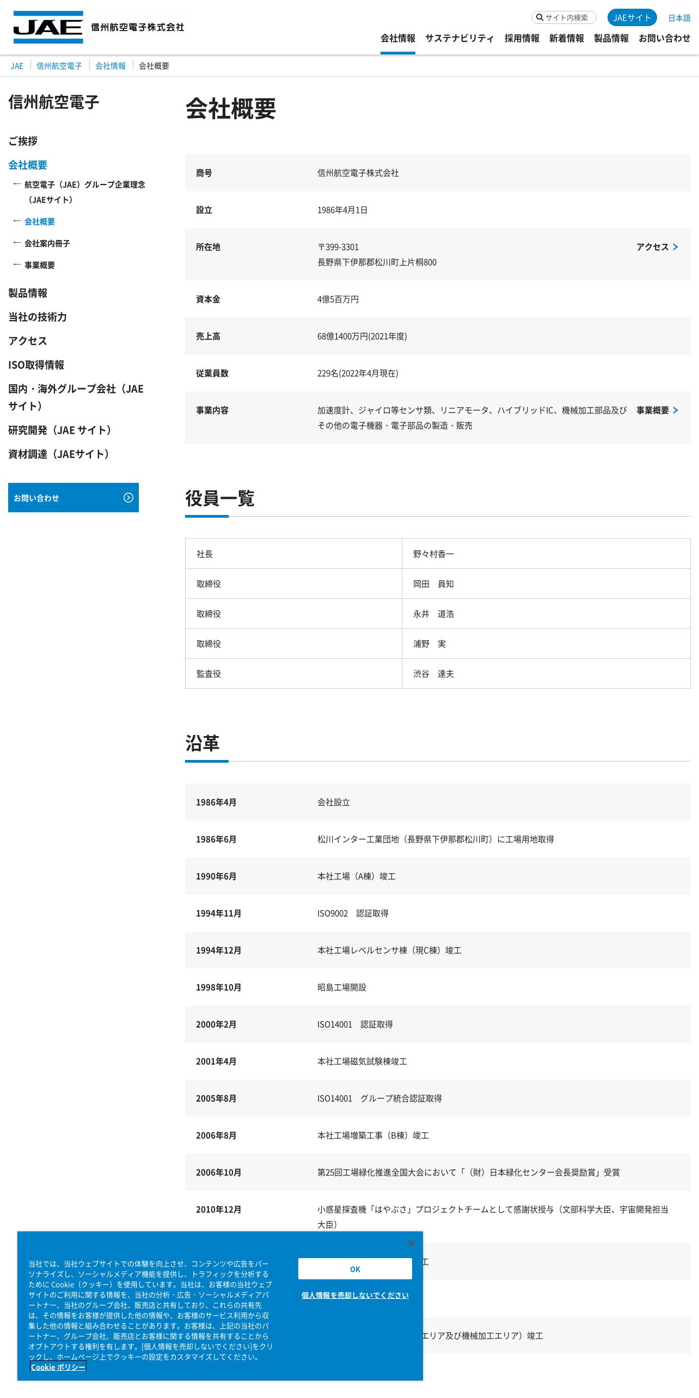Select 会社概要 sidebar heading
The width and height of the screenshot is (699, 1398).
[28, 165]
